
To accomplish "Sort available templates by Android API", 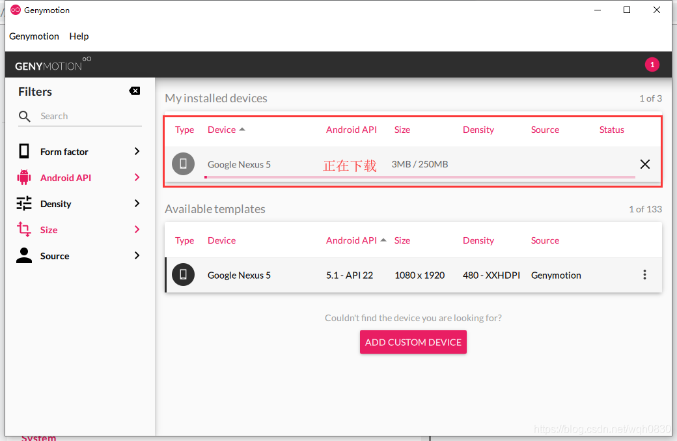I will coord(351,240).
